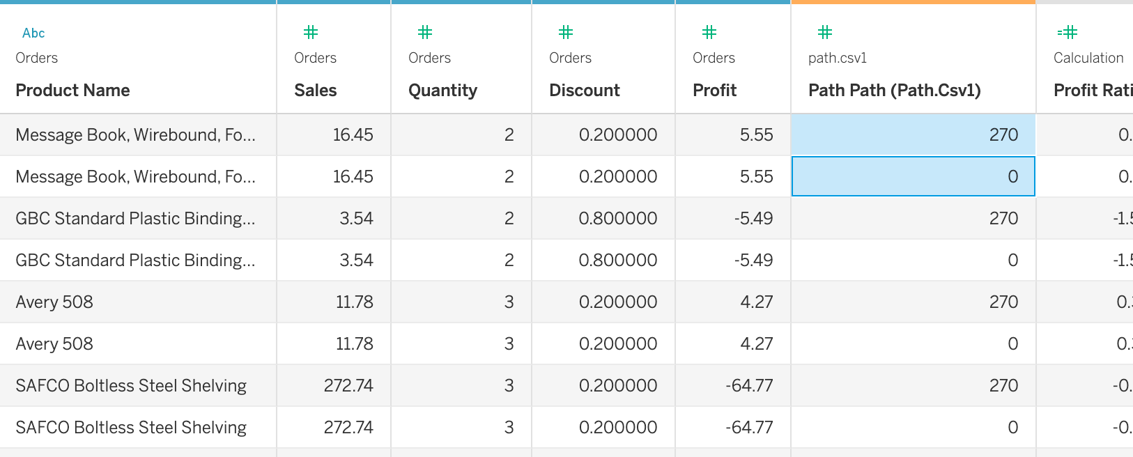Click the first SAFCO Boltless Steel Shelving cell
The image size is (1133, 457).
pyautogui.click(x=131, y=386)
